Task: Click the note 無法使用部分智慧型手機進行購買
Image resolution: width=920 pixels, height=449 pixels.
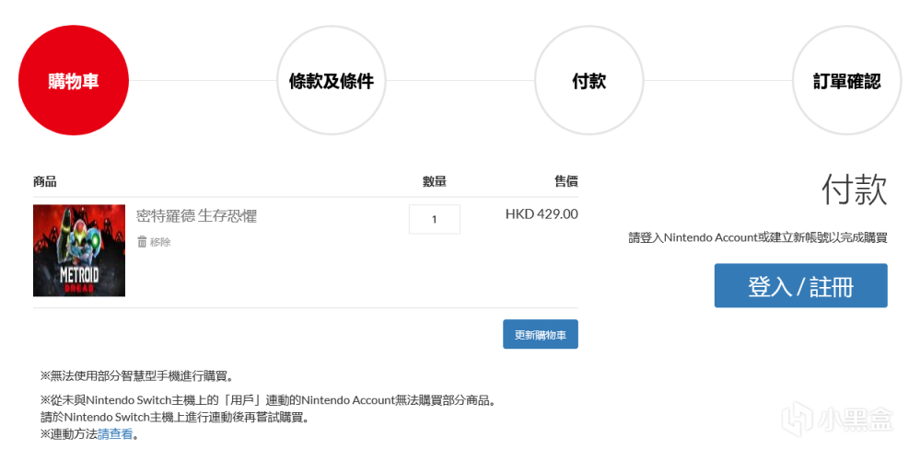Action: point(136,375)
